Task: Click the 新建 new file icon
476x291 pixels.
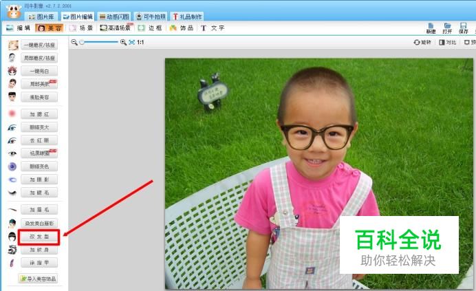Action: point(431,28)
